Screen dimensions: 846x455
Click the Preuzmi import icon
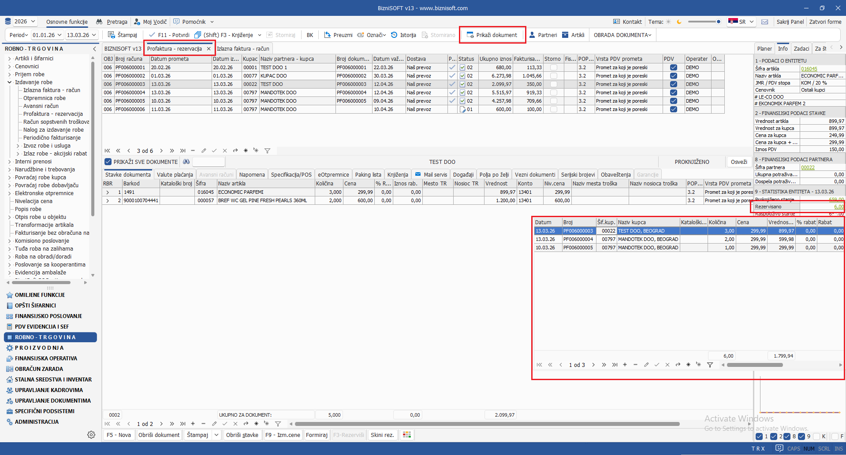click(328, 35)
